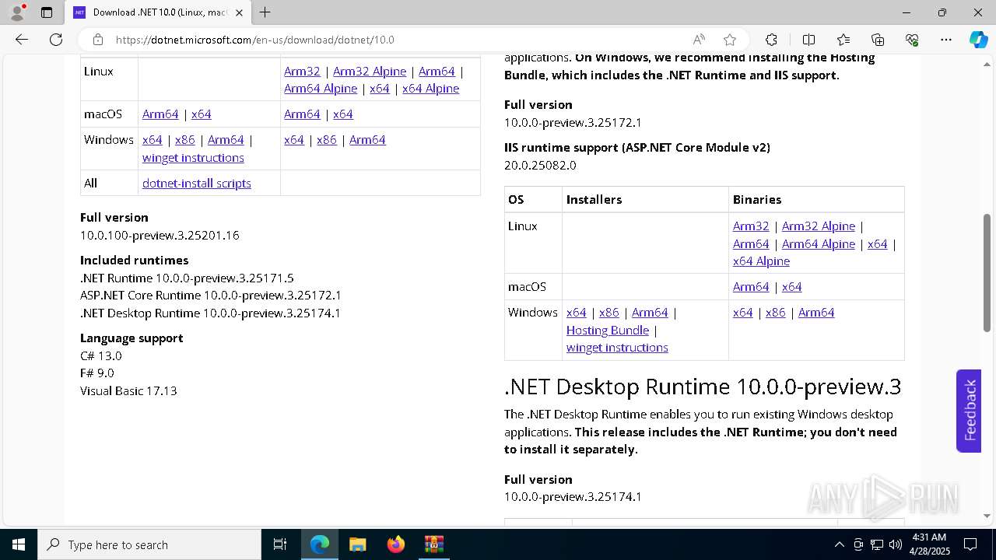The height and width of the screenshot is (560, 996).
Task: Download macOS x64 binary in right table
Action: click(x=792, y=287)
